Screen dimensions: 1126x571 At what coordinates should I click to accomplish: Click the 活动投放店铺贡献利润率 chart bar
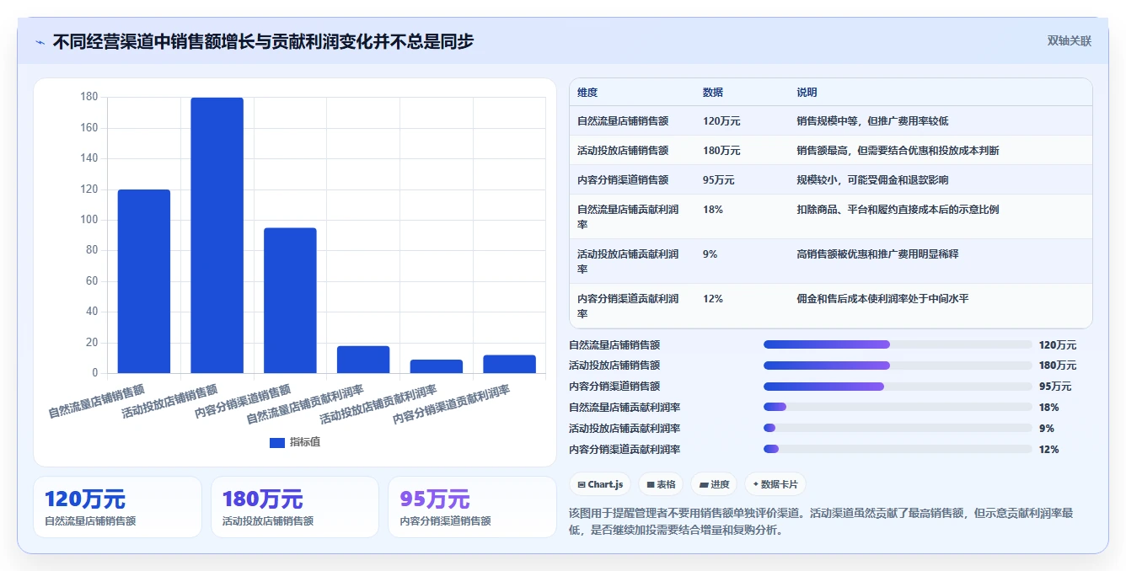click(x=436, y=366)
